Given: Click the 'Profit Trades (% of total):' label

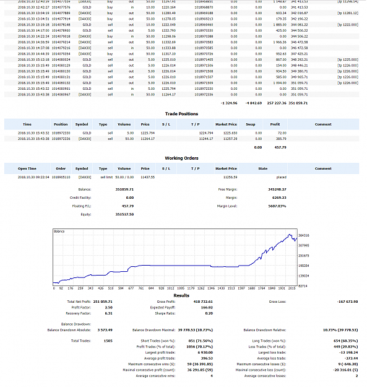Looking at the screenshot, I should [156, 347].
